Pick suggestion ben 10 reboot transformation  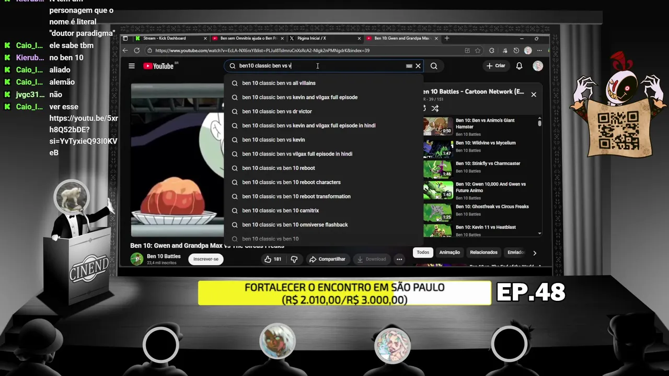pyautogui.click(x=324, y=196)
